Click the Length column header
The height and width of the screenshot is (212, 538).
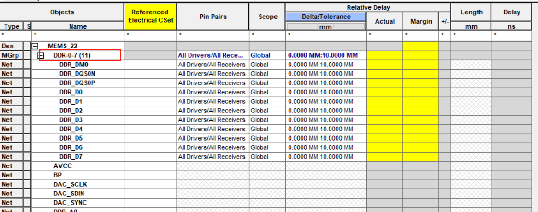(471, 12)
